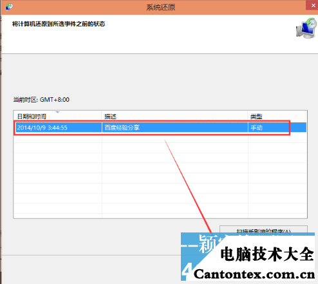The image size is (318, 284).
Task: Open the Cantontex.com.cn watermark link
Action: tap(254, 274)
